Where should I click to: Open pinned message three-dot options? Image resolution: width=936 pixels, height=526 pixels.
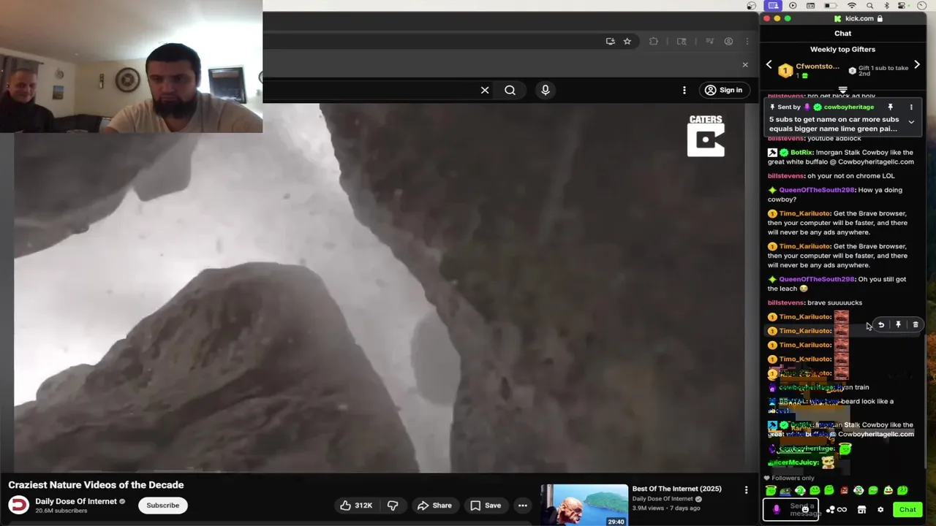(911, 107)
